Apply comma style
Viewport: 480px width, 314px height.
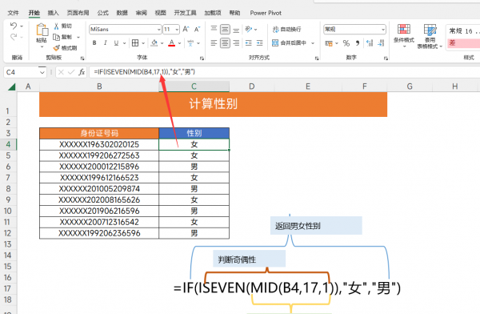tap(358, 43)
